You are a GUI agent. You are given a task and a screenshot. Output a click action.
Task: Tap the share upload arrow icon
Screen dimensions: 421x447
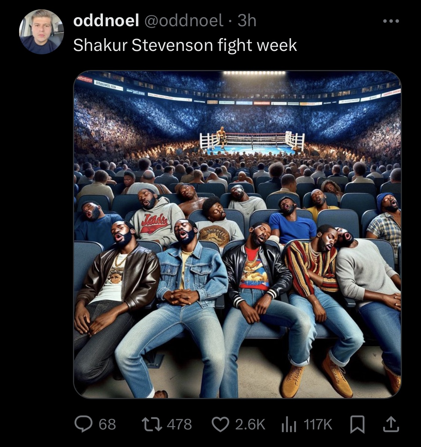coord(391,424)
